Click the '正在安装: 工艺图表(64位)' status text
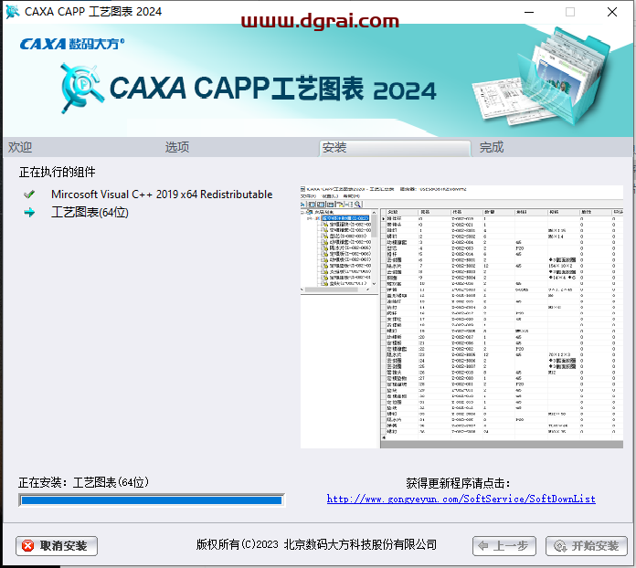The height and width of the screenshot is (568, 636). [83, 482]
